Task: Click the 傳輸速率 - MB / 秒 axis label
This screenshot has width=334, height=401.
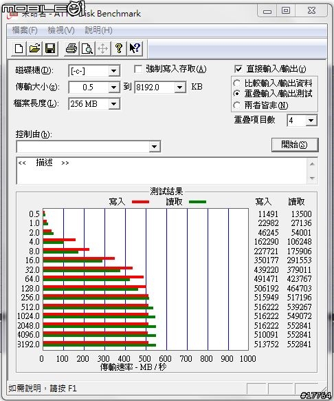Action: coord(133,367)
